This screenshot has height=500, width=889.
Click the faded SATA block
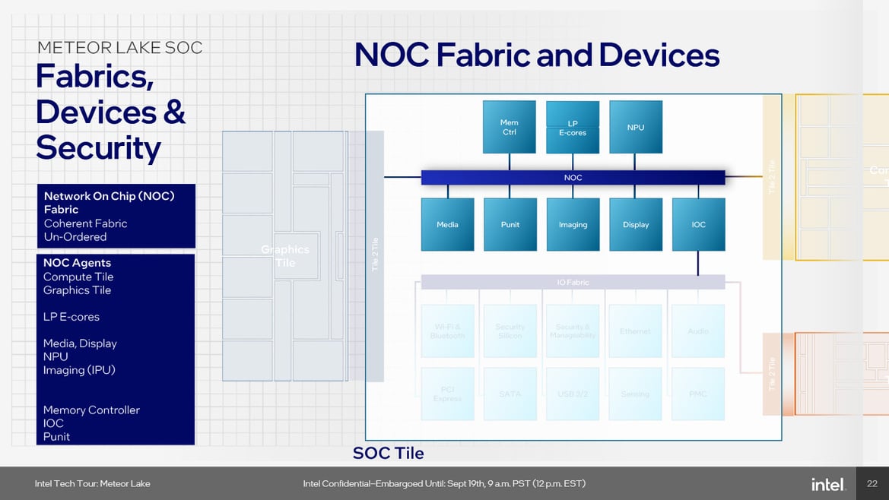pos(510,394)
